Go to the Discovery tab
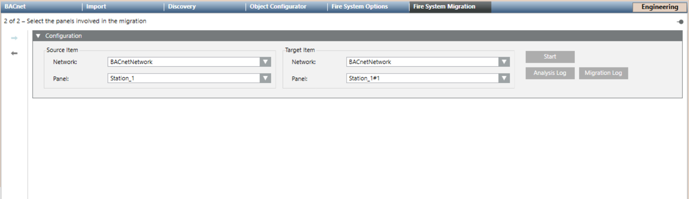Viewport: 689px width, 199px height. pyautogui.click(x=182, y=7)
